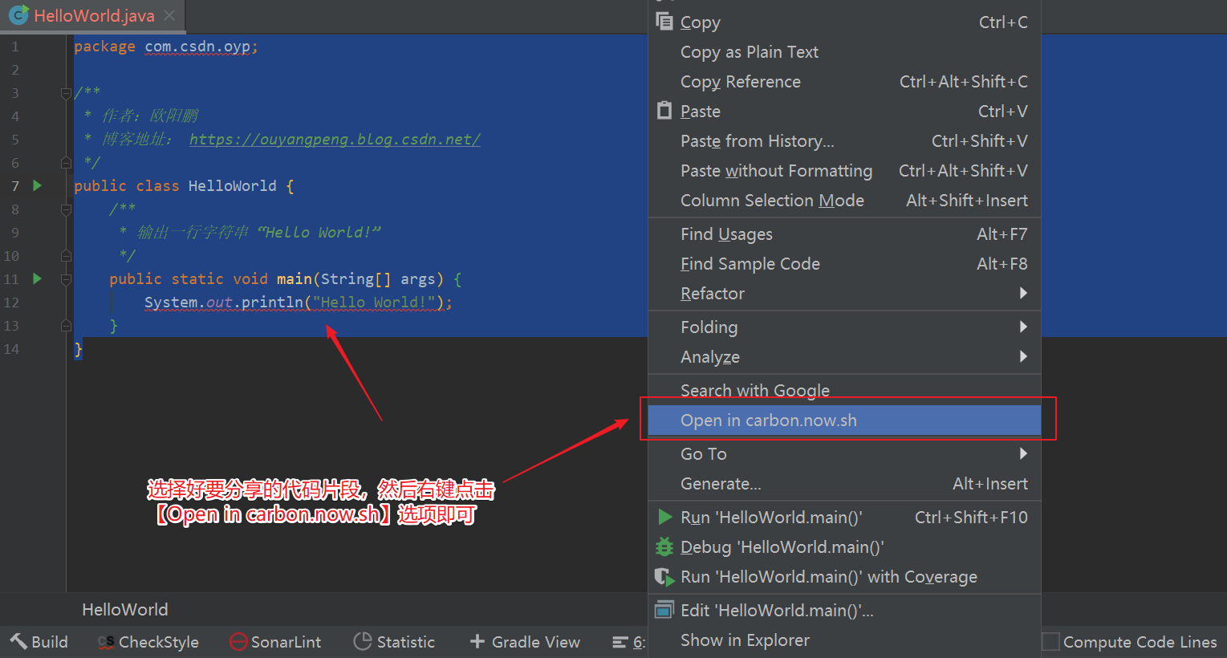Collapse the file header comment fold marker
Viewport: 1227px width, 658px height.
tap(67, 93)
